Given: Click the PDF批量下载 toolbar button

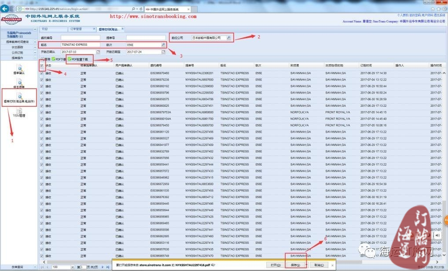Looking at the screenshot, I should pyautogui.click(x=78, y=59).
